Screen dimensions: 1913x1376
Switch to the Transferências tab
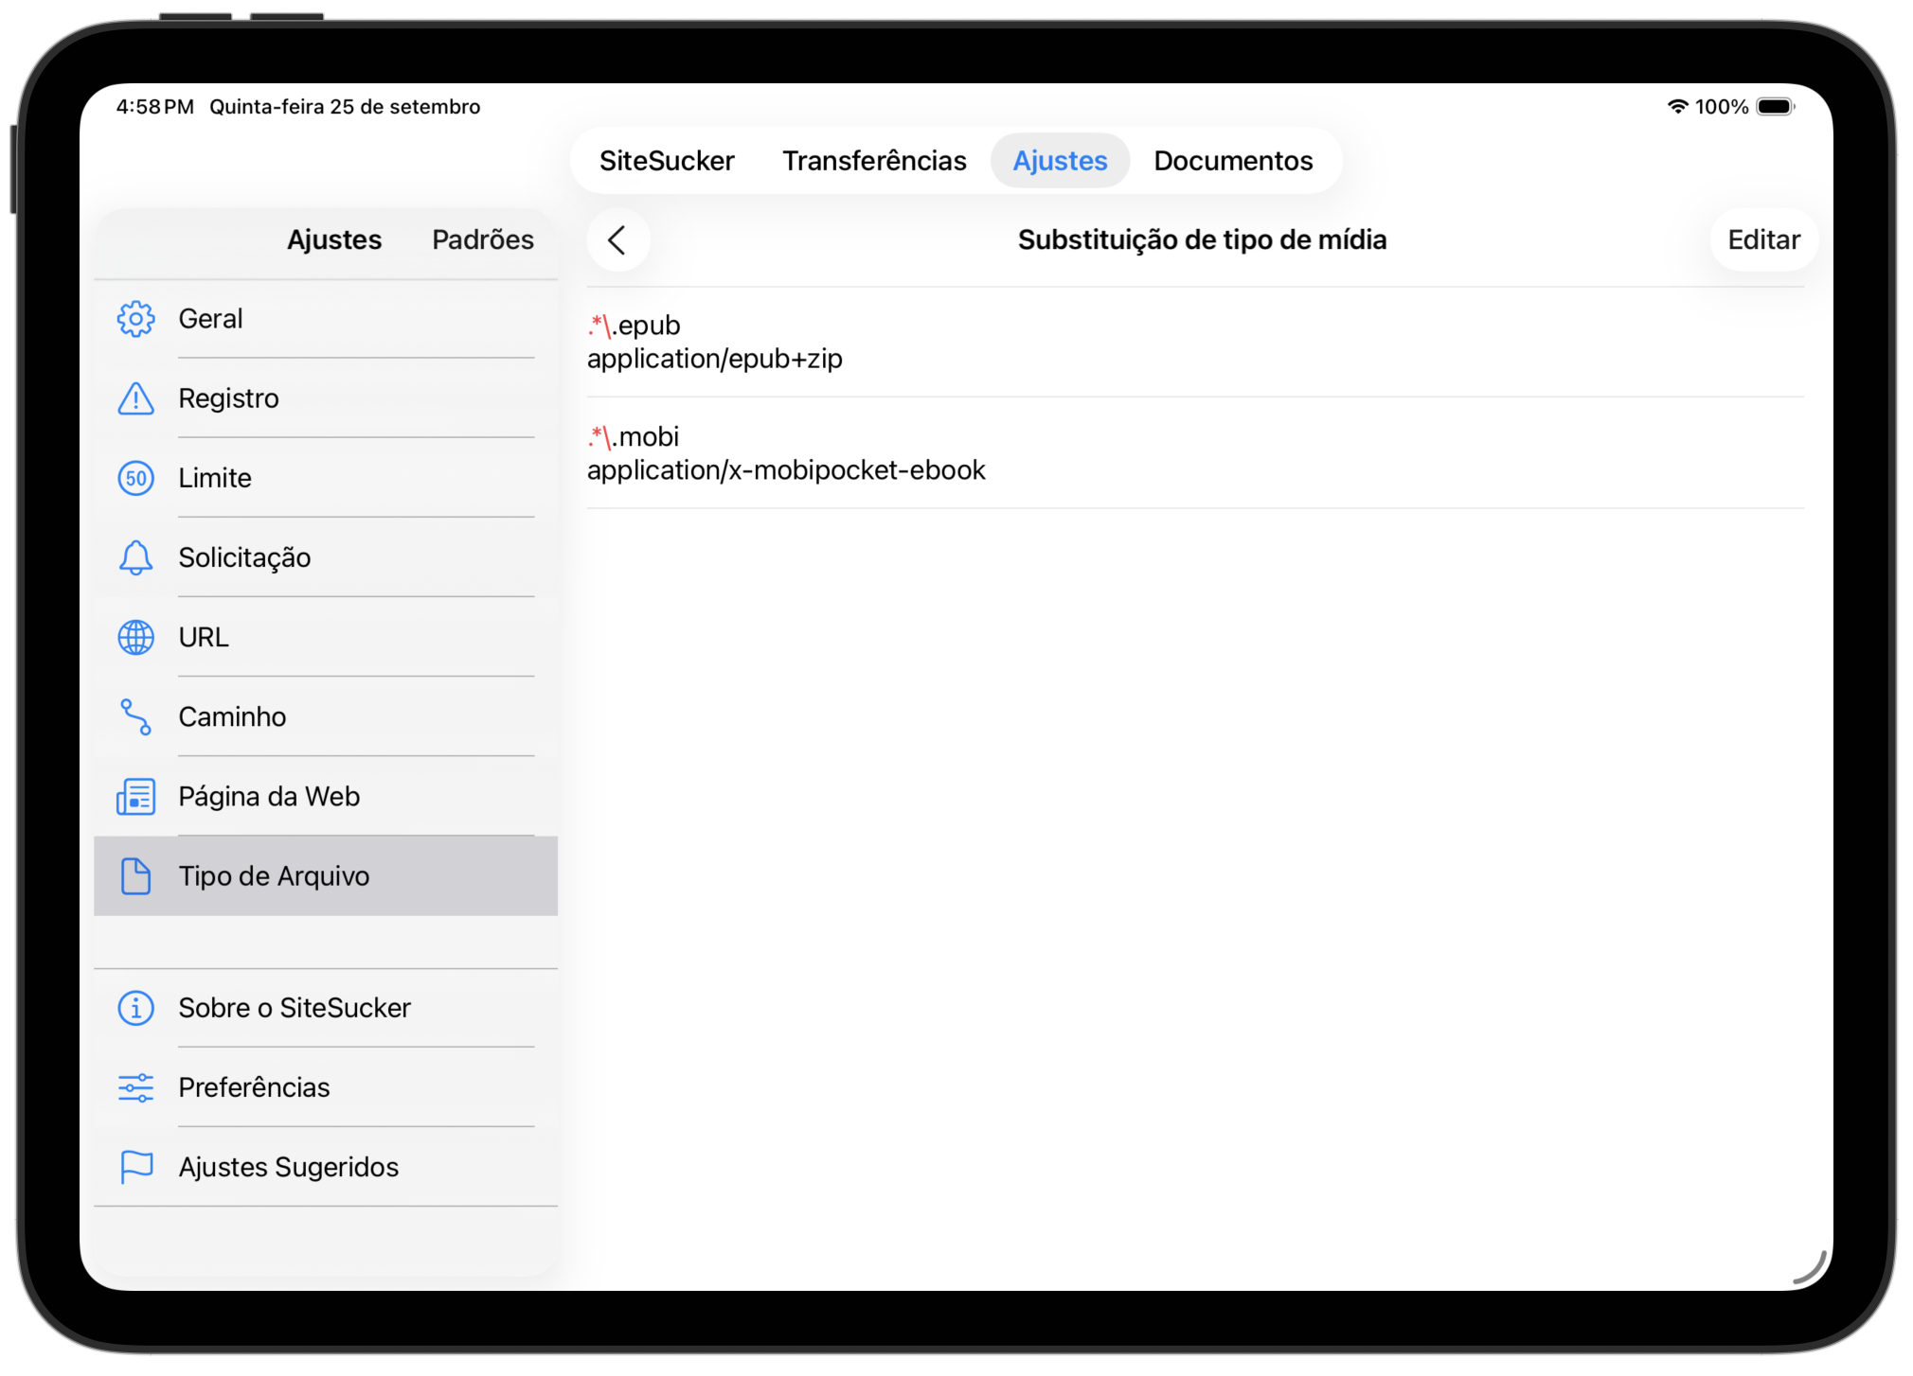[873, 161]
